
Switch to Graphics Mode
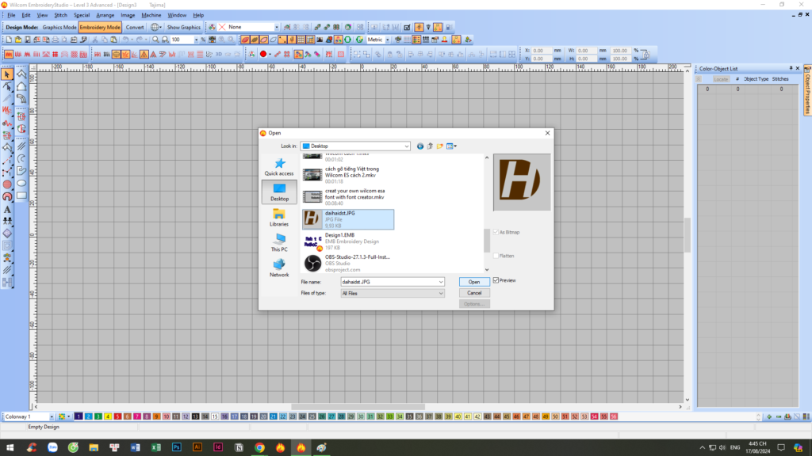point(59,27)
